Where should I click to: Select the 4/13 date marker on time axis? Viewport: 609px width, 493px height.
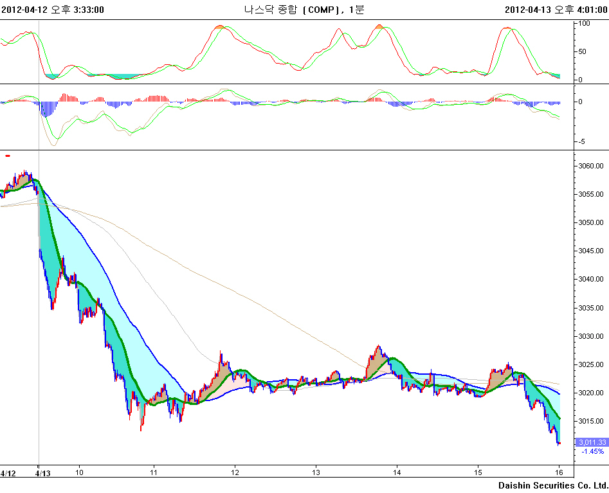42,473
